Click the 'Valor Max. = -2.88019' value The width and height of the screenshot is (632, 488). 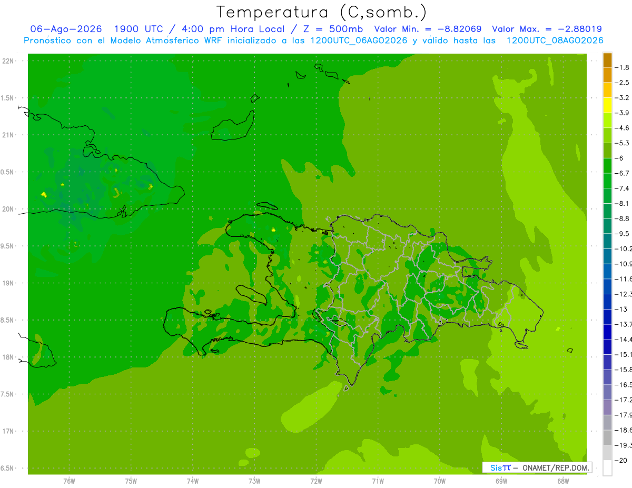pyautogui.click(x=547, y=29)
